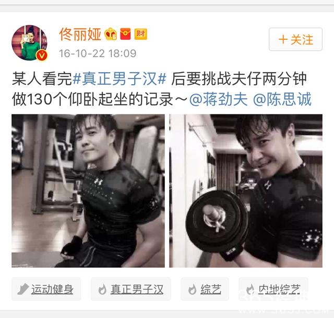Visit the @陈思诚 mention
This screenshot has height=318, width=334.
(282, 99)
